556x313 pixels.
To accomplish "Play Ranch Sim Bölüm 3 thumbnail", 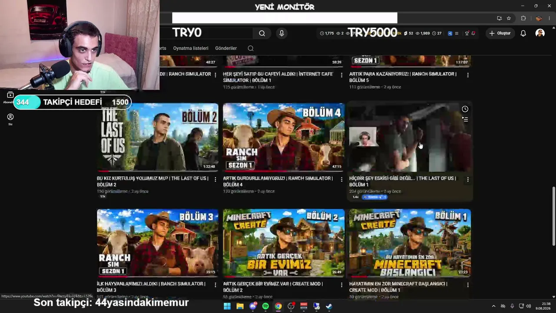I will (x=158, y=243).
